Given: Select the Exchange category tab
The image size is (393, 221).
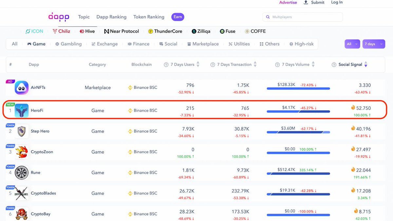Looking at the screenshot, I should click(104, 44).
